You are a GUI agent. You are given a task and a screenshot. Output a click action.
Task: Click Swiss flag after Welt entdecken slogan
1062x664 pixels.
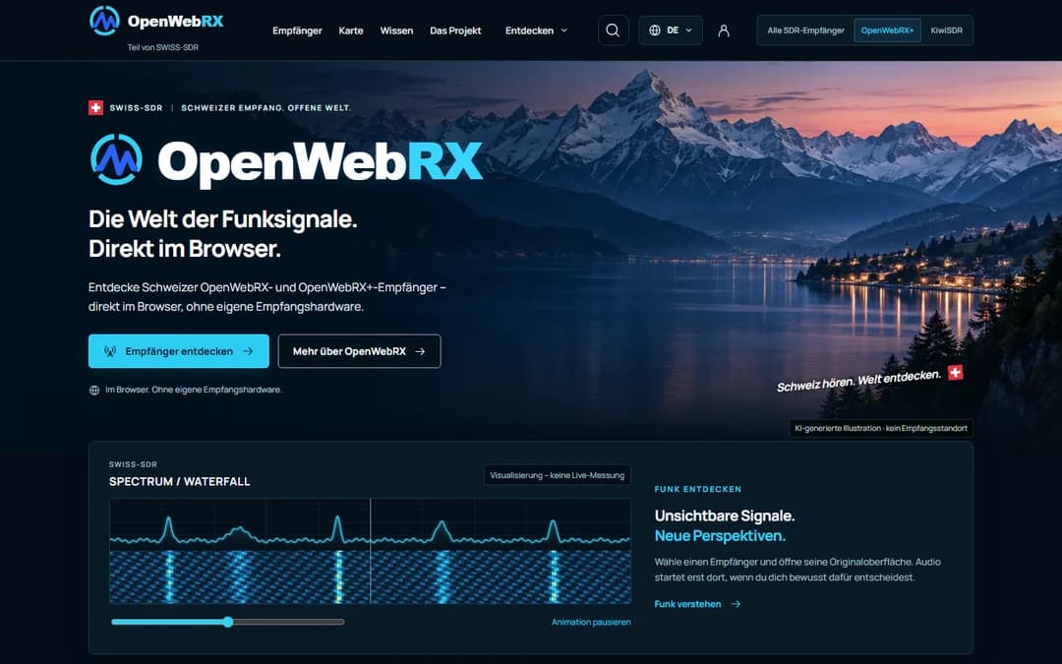pos(955,372)
